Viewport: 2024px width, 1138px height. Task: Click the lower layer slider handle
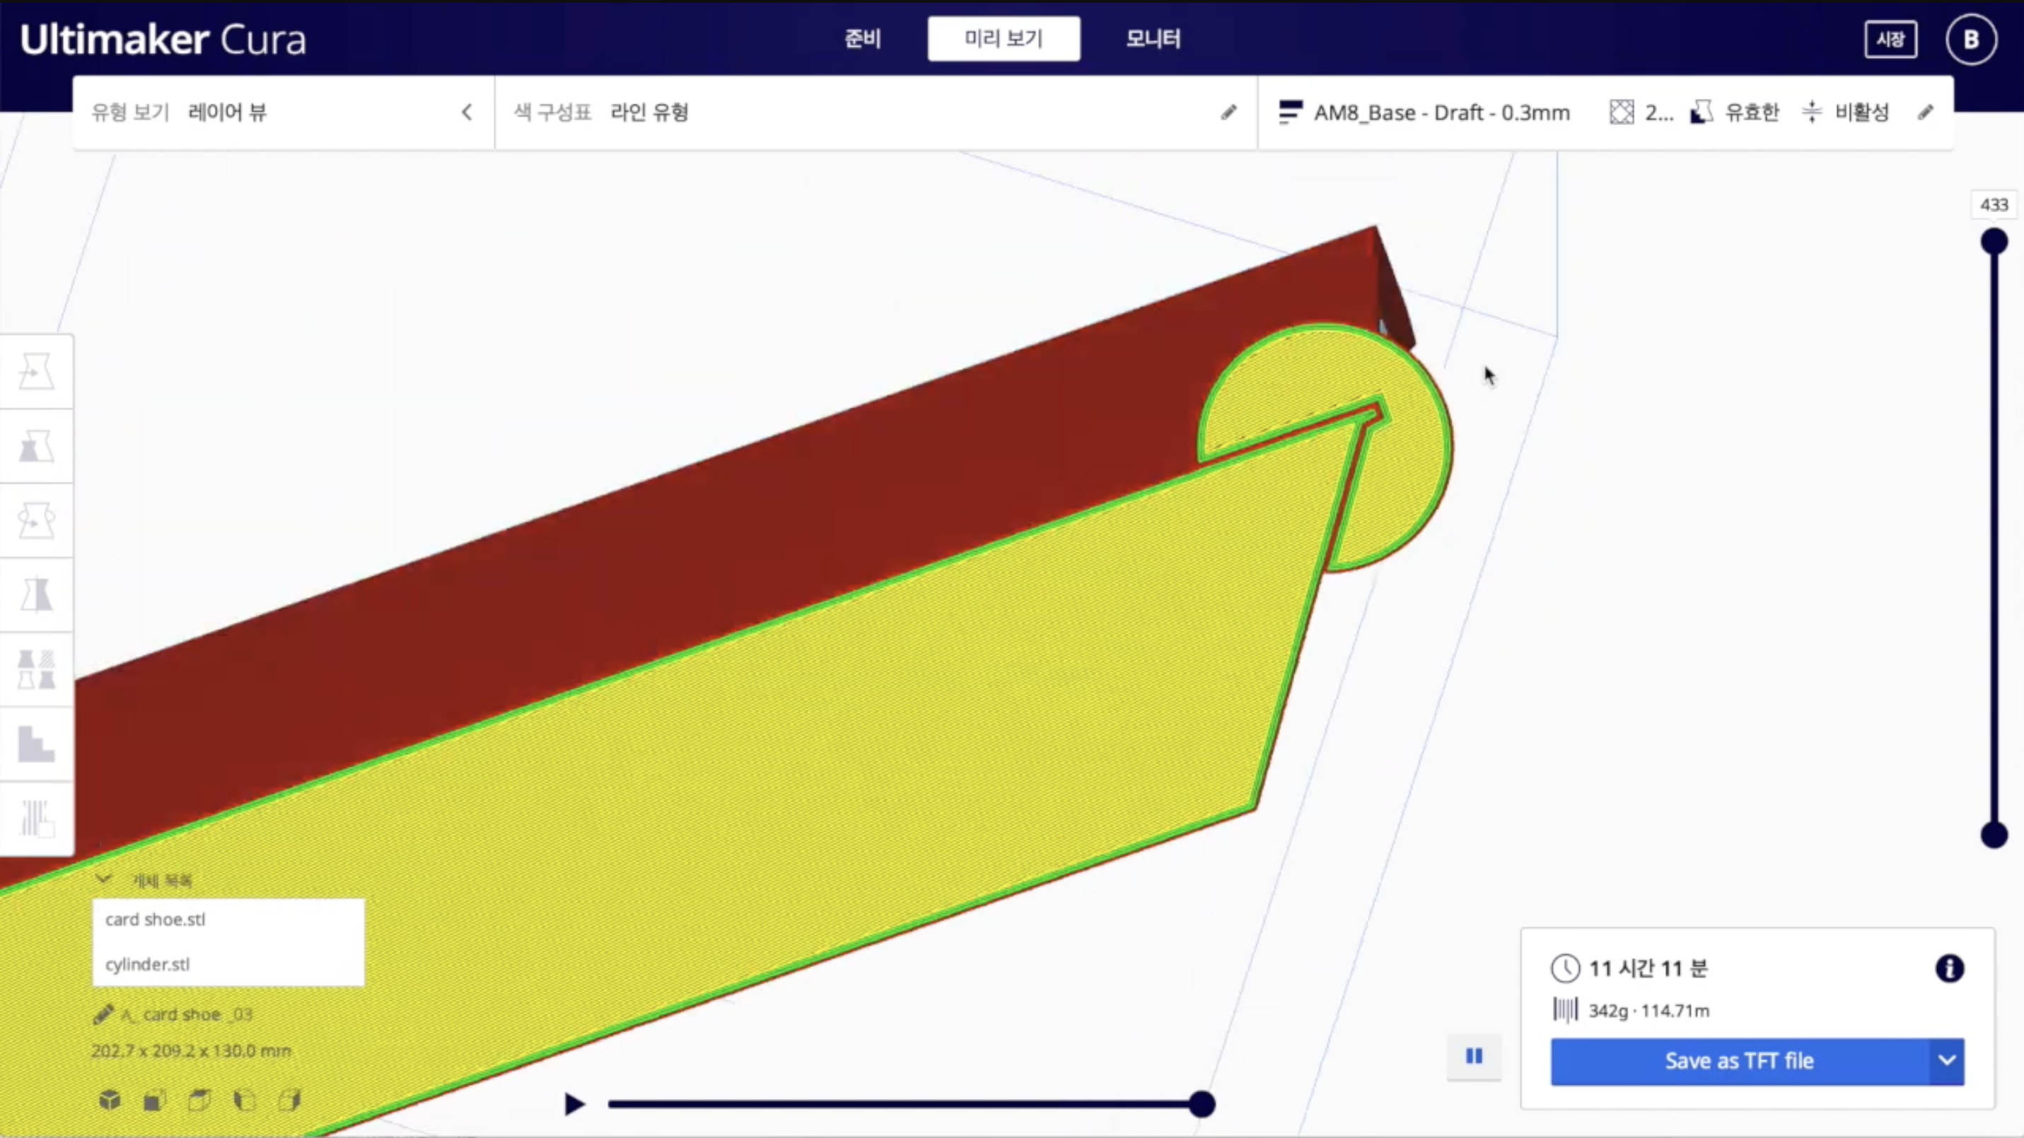(1994, 835)
